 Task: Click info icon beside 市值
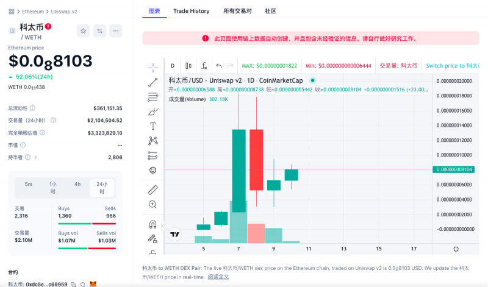[23, 145]
